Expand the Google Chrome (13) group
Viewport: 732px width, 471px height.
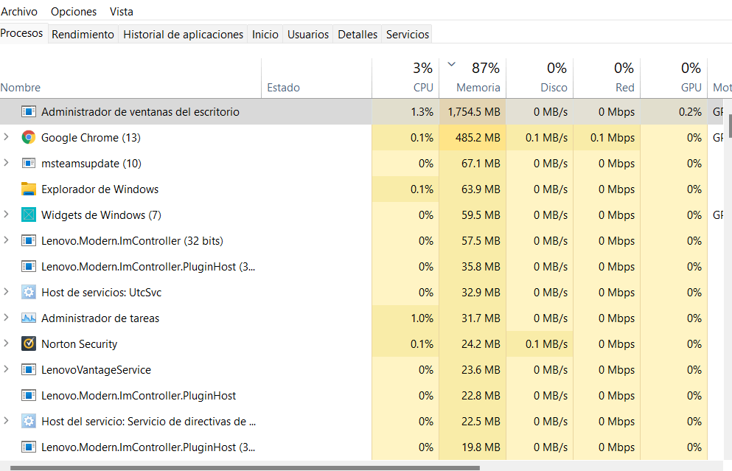[6, 137]
